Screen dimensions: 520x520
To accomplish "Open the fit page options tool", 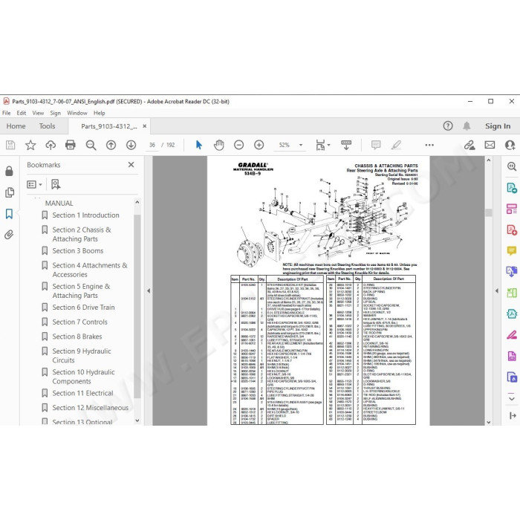I will [x=320, y=145].
